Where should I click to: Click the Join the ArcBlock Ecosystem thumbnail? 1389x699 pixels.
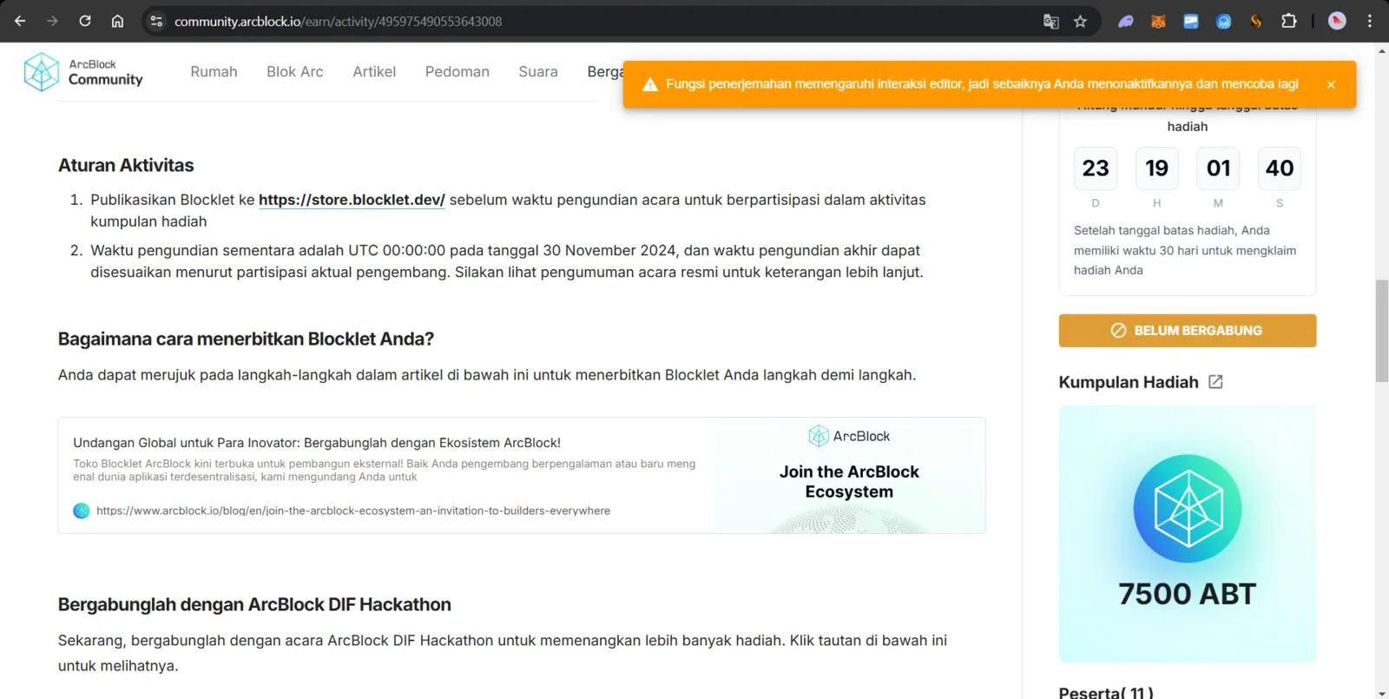pos(850,476)
